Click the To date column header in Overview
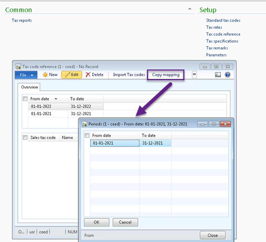The image size is (266, 242). 86,99
